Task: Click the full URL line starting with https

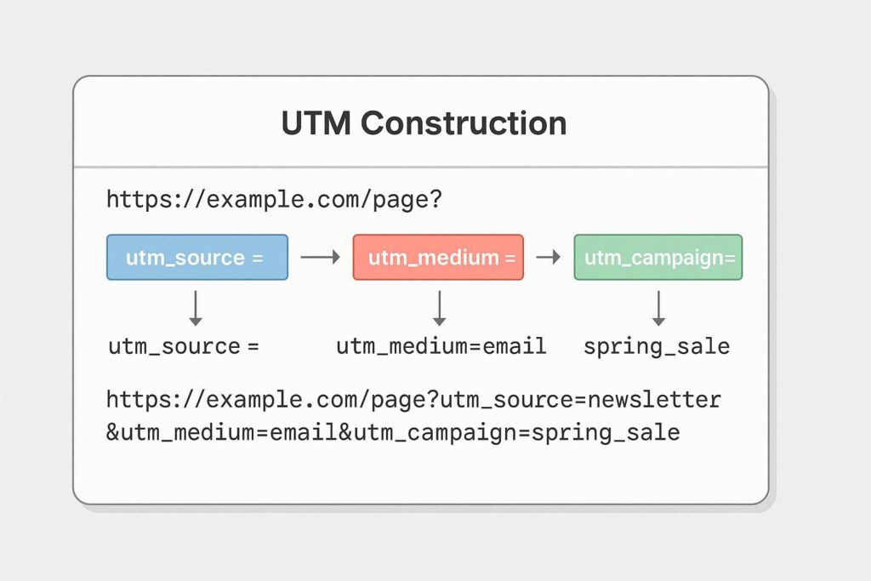Action: click(x=413, y=399)
